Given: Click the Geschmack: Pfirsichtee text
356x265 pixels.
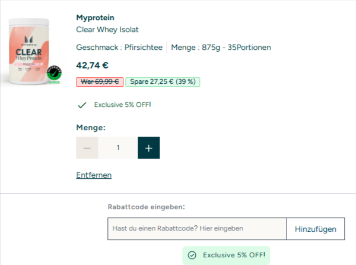Looking at the screenshot, I should click(120, 47).
